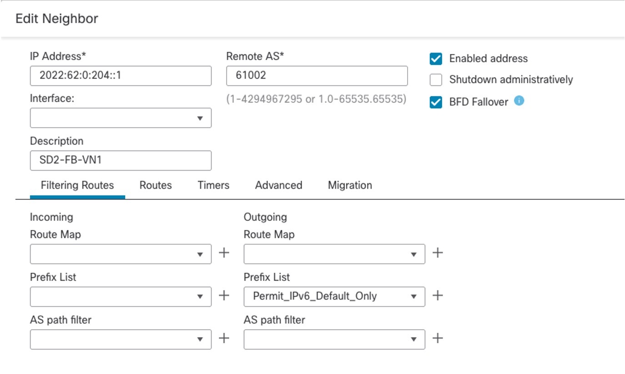Click the plus icon beside incoming Prefix List
The image size is (625, 374).
point(224,296)
